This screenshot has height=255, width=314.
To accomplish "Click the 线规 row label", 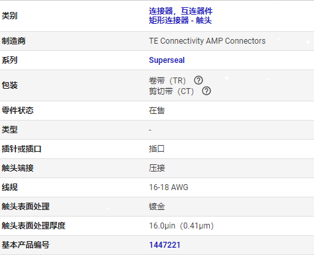I will point(9,187).
